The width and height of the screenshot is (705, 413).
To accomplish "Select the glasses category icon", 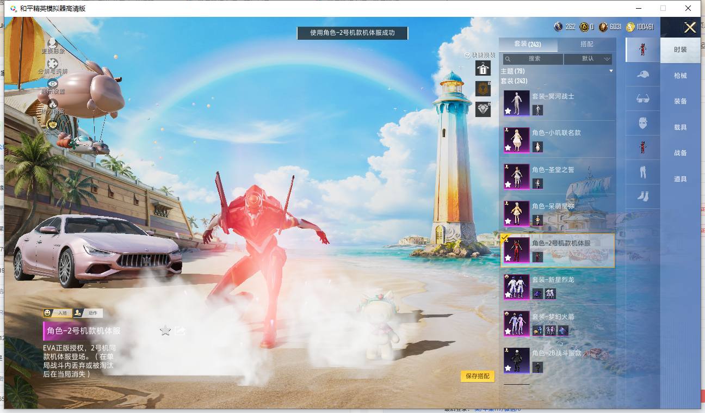I will (x=642, y=98).
